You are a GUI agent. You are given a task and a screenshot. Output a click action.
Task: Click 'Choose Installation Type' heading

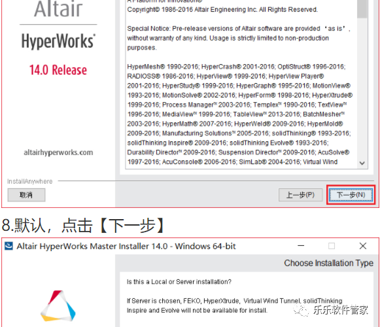[x=328, y=263]
